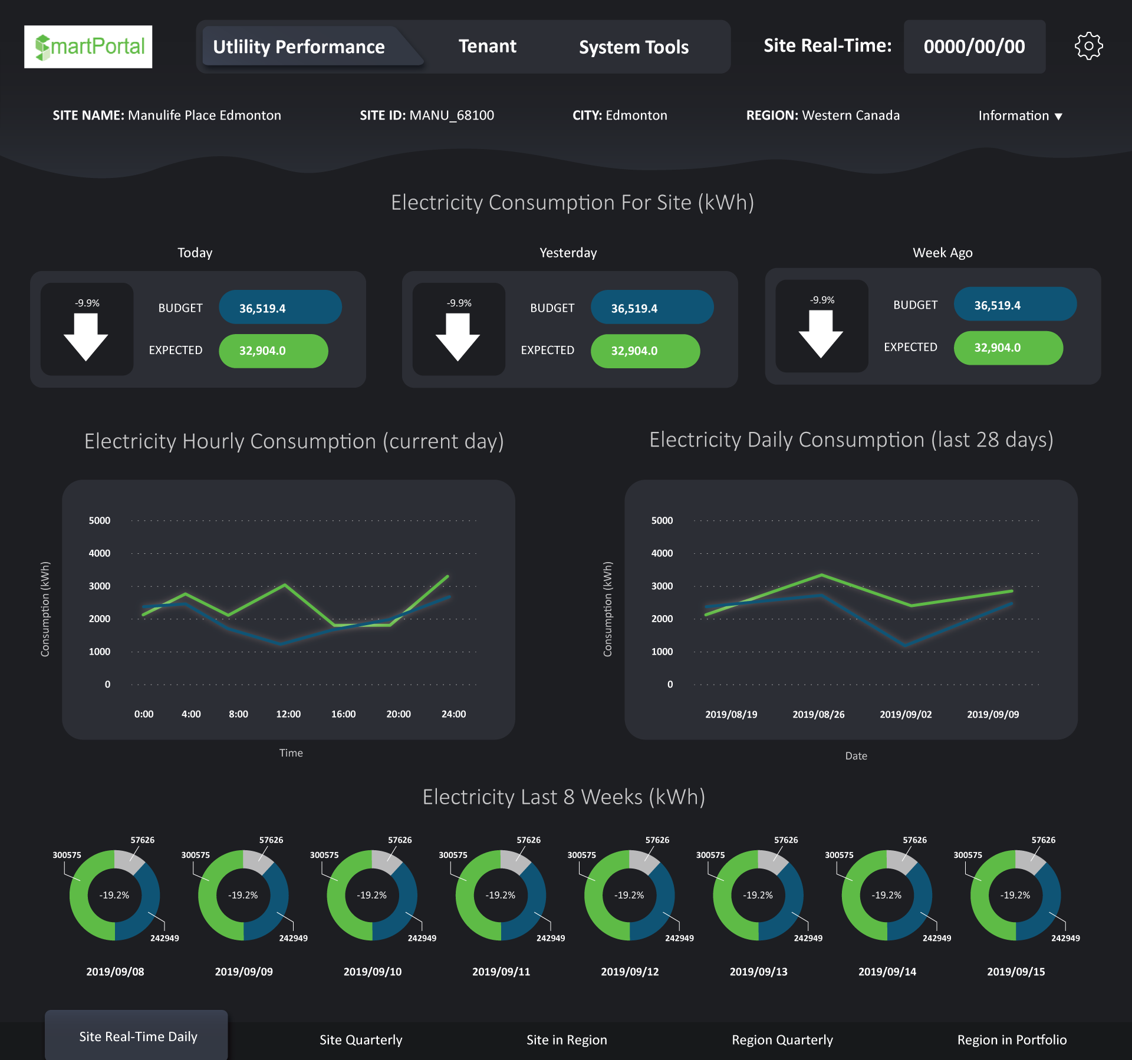
Task: Select the 2019/09/15 donut chart
Action: [x=1015, y=895]
